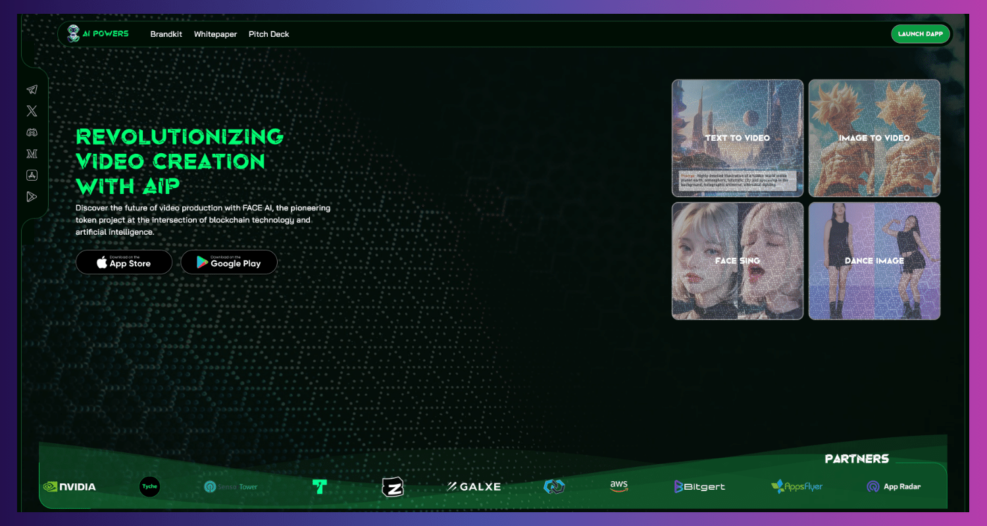Click the NVIDIA partner logo
Viewport: 987px width, 526px height.
69,487
